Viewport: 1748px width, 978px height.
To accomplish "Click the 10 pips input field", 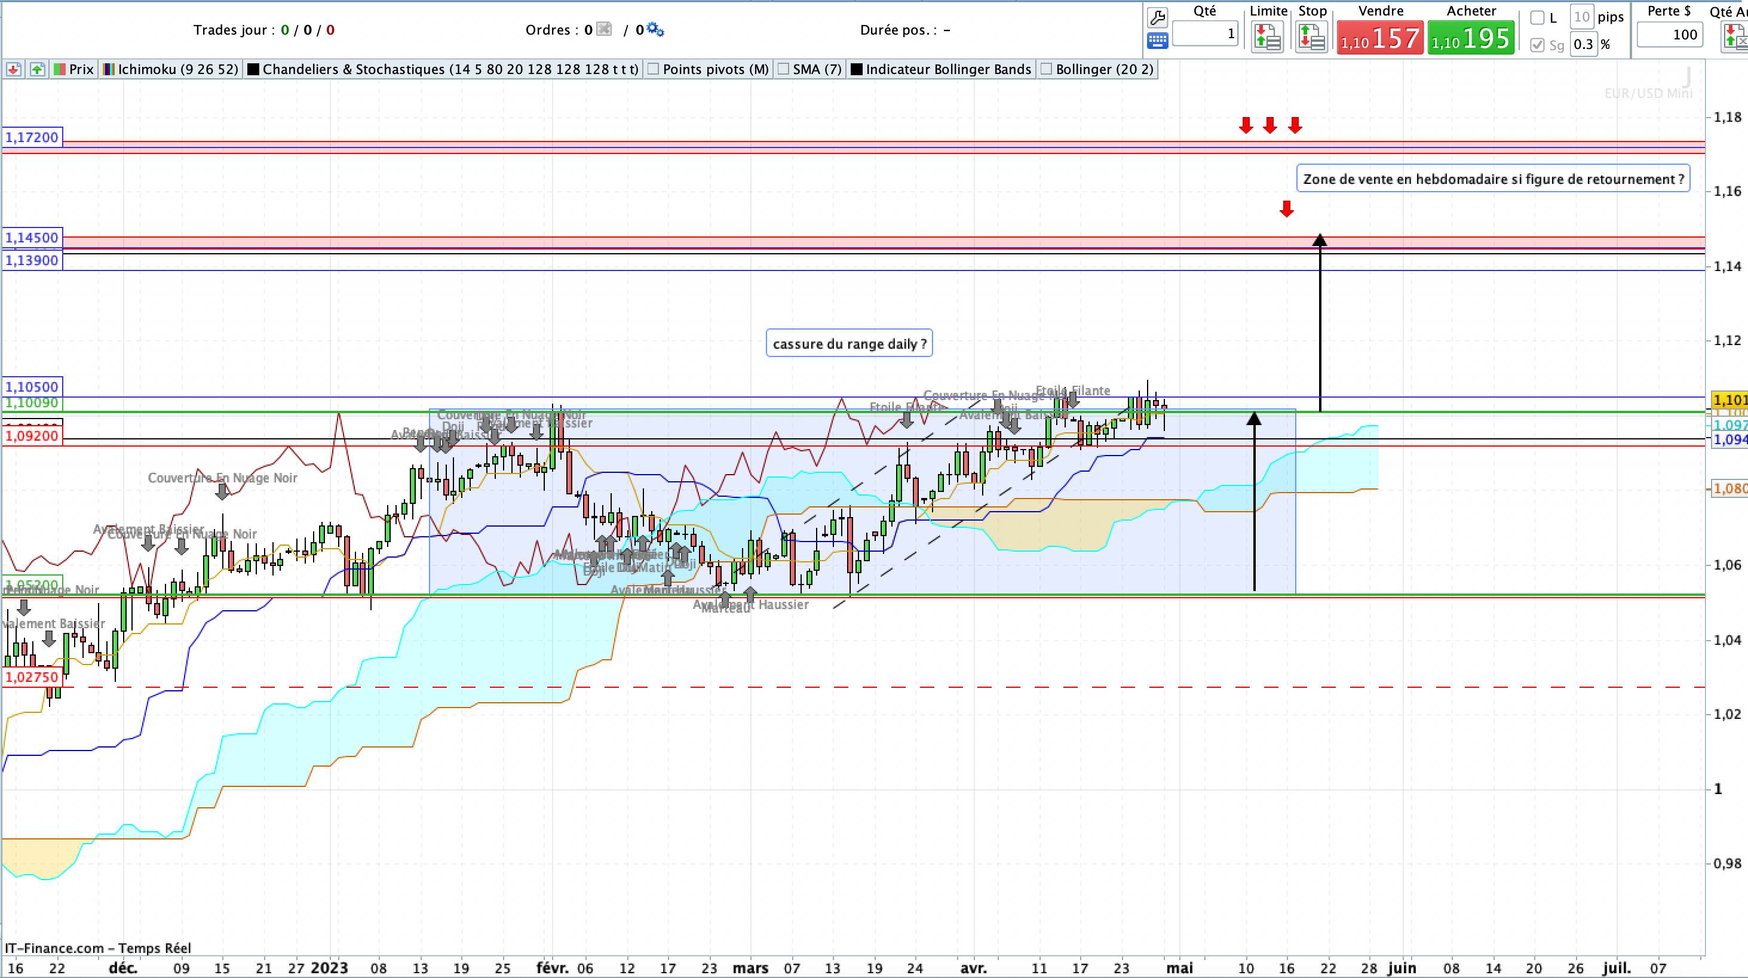I will click(x=1582, y=17).
